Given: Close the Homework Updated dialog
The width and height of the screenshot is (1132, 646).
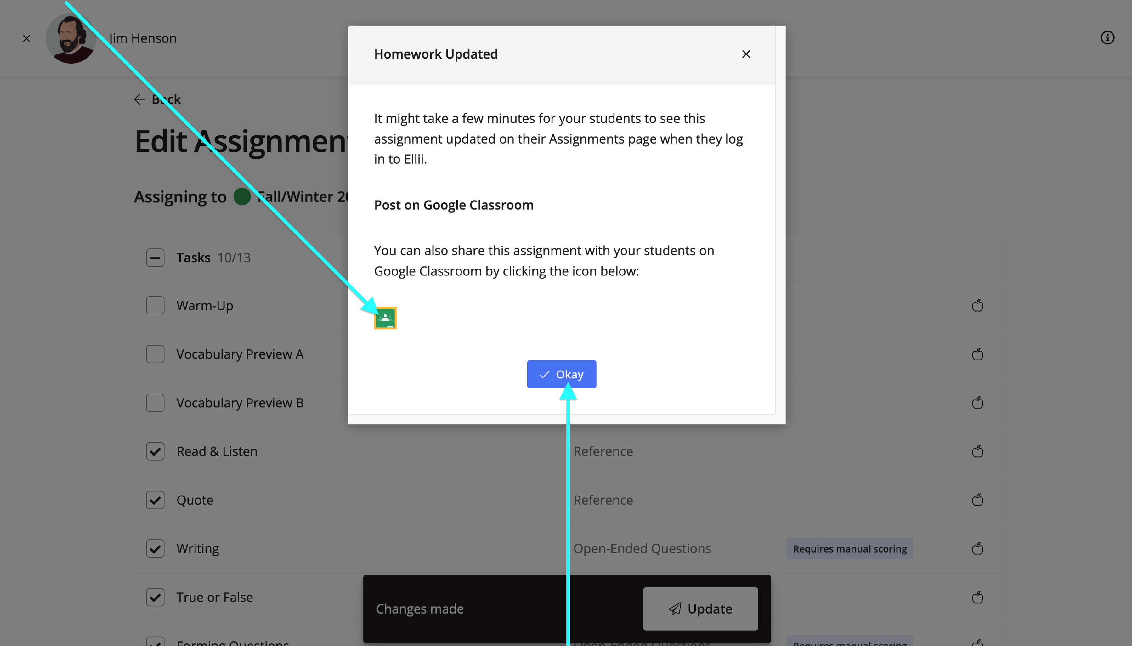Looking at the screenshot, I should [x=746, y=54].
